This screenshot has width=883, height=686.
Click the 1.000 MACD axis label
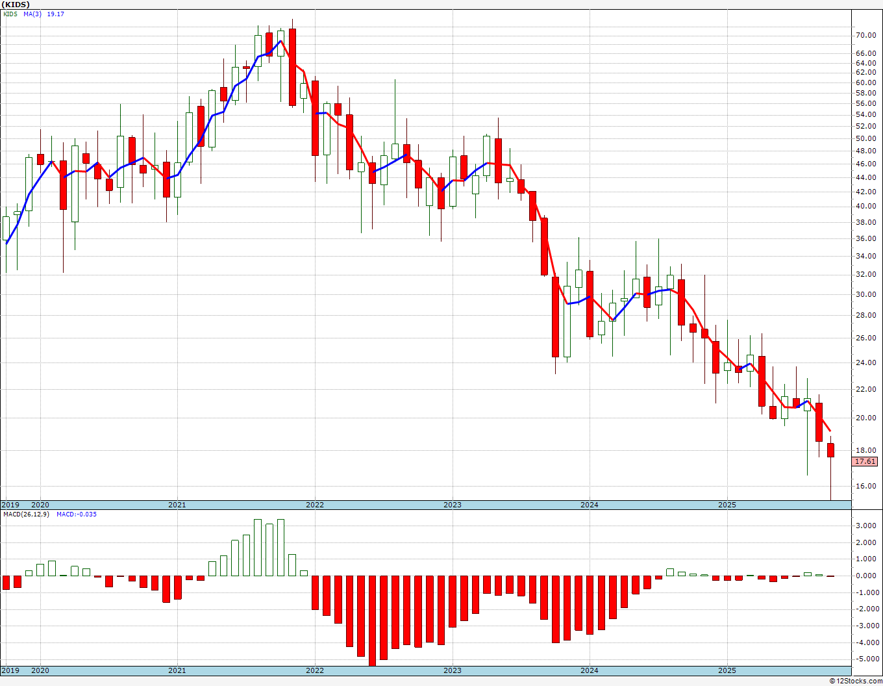[867, 559]
